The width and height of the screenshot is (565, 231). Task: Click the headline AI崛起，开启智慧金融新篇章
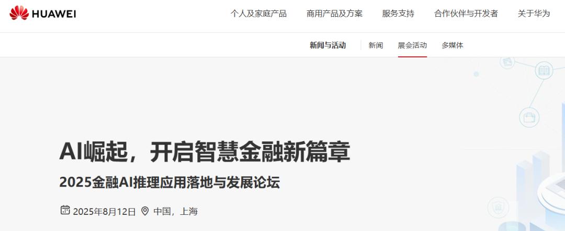pyautogui.click(x=205, y=153)
